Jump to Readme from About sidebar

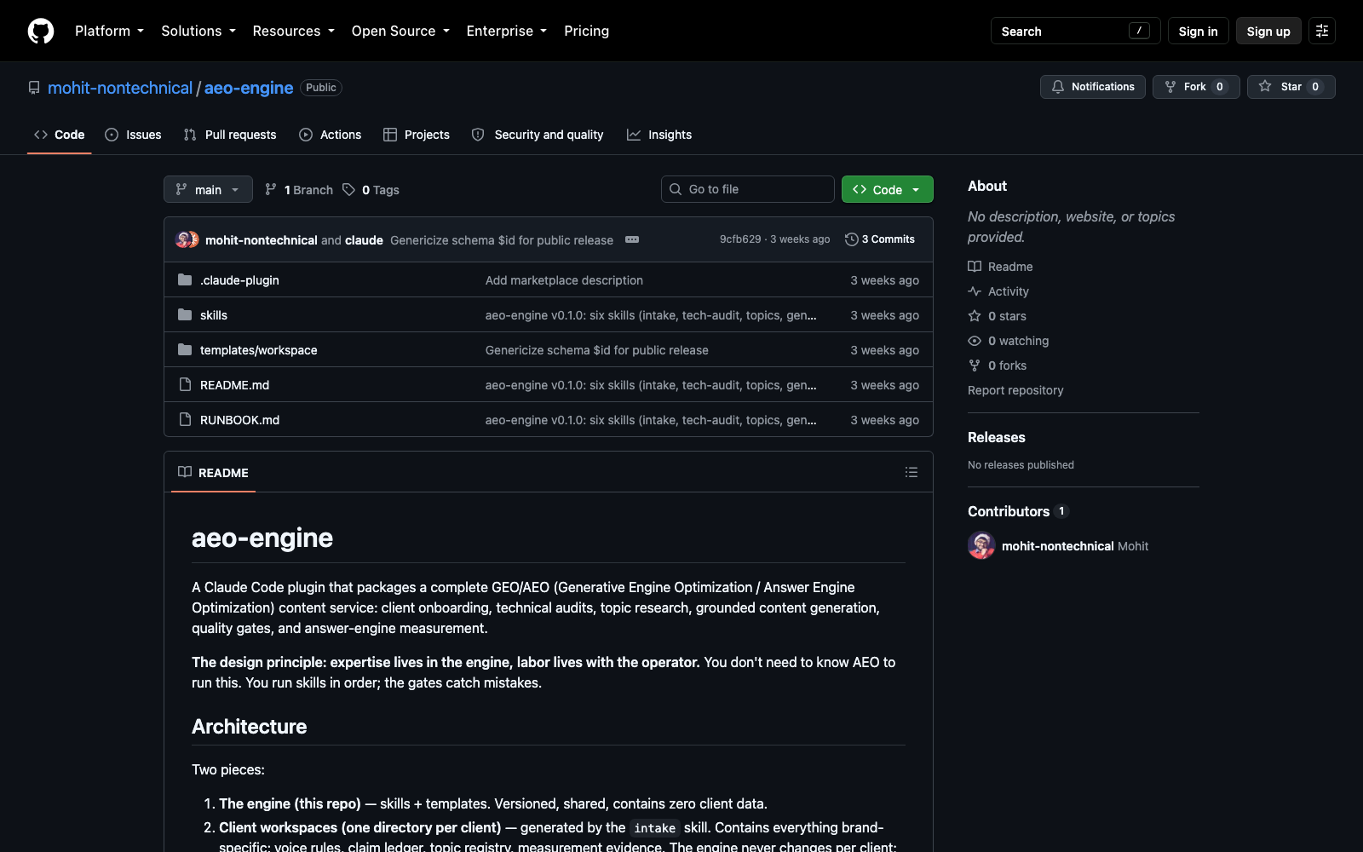(1000, 267)
